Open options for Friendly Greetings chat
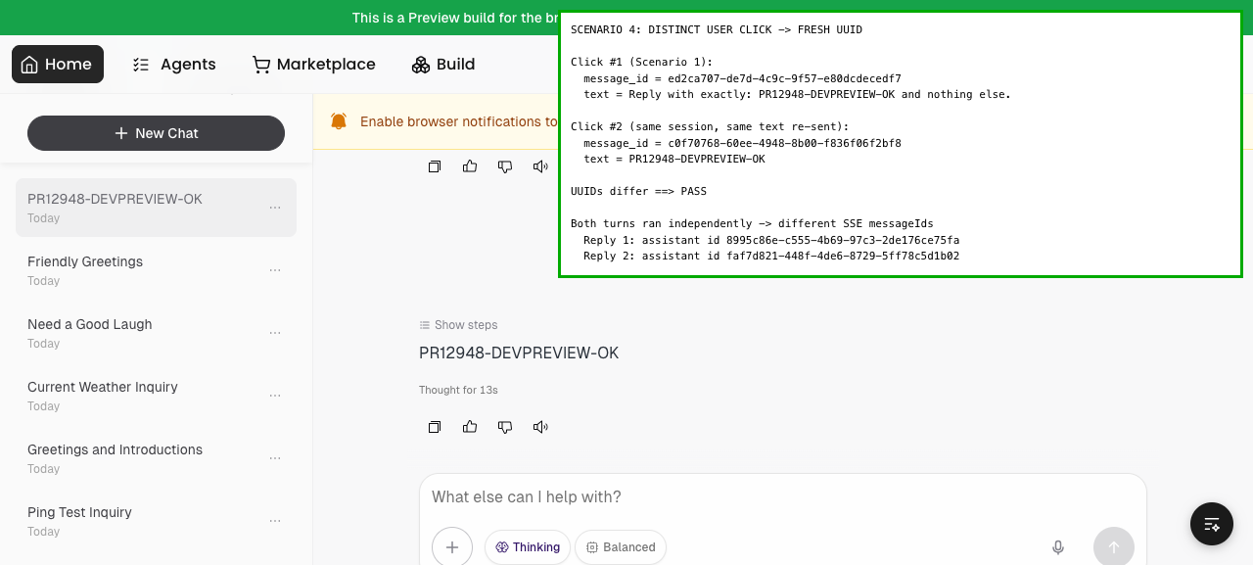 275,270
